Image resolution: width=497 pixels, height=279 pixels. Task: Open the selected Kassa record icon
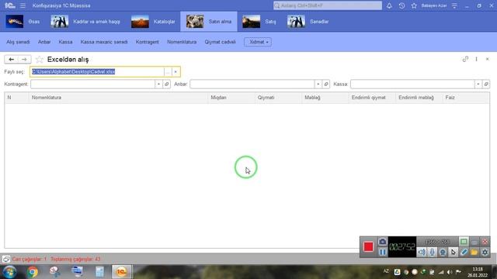(x=486, y=84)
